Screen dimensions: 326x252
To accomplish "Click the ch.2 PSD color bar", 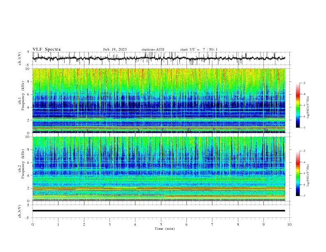I will 298,173.
